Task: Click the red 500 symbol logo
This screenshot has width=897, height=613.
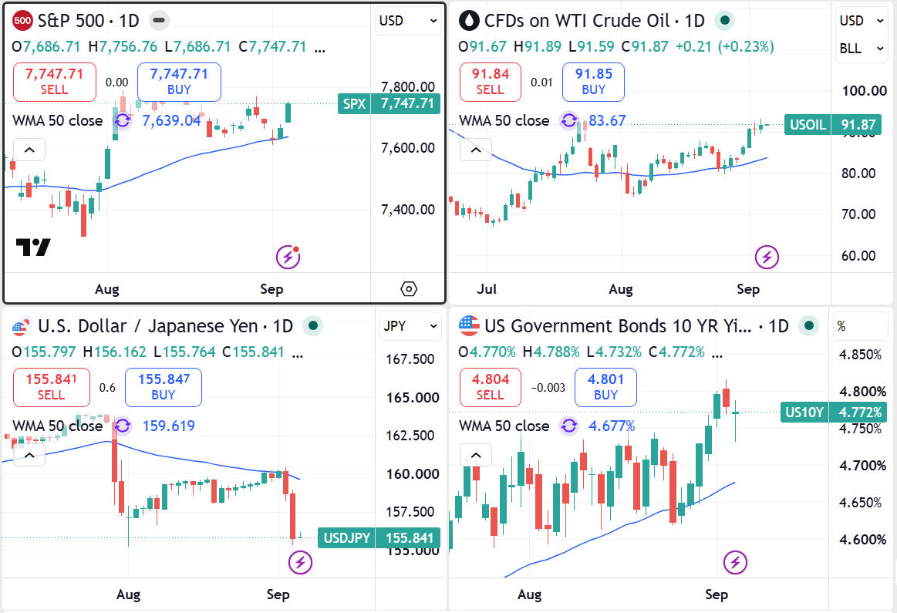Action: 22,21
